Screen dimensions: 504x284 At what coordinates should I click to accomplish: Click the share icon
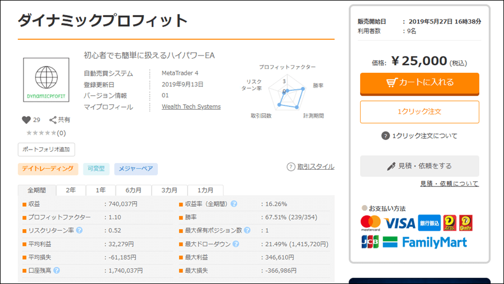point(53,120)
